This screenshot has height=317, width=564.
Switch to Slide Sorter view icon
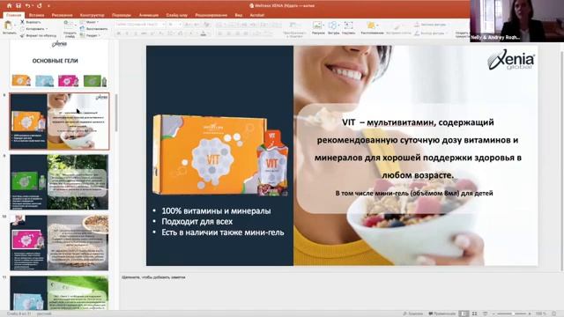[x=475, y=313]
